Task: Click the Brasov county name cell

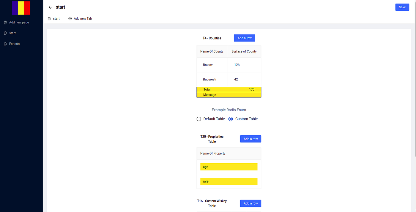Action: click(x=212, y=65)
